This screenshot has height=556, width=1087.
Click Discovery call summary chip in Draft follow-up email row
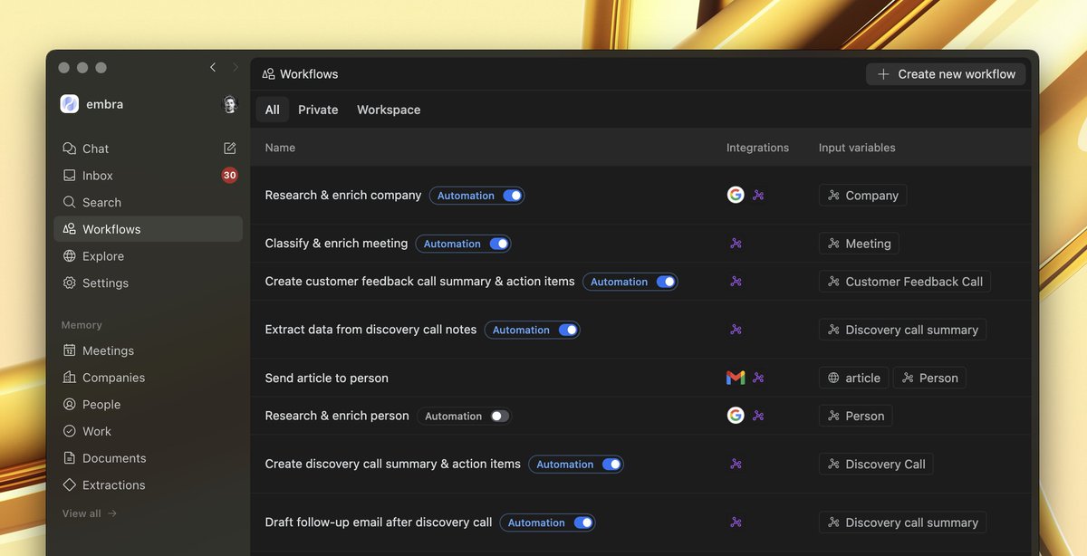pyautogui.click(x=902, y=522)
